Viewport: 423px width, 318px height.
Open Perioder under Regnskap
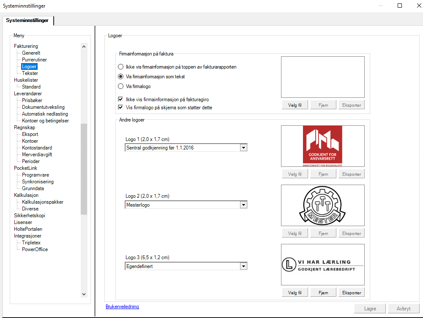31,161
